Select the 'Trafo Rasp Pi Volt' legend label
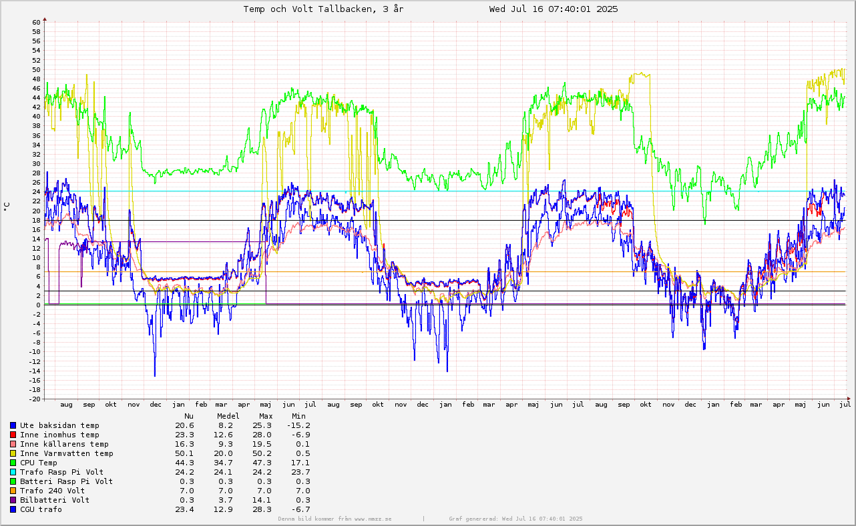The image size is (856, 526). click(62, 472)
